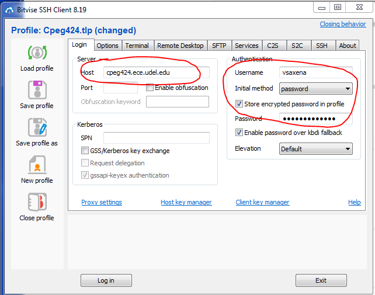Click the Save profile icon
This screenshot has width=375, height=295.
point(37,90)
